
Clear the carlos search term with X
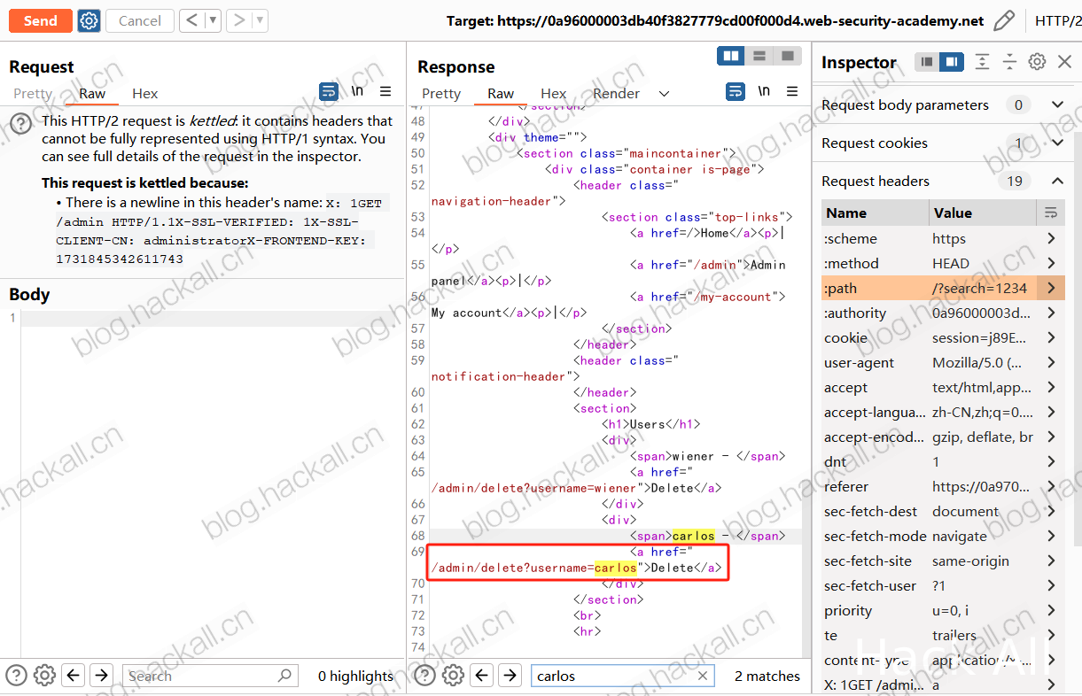(x=703, y=676)
